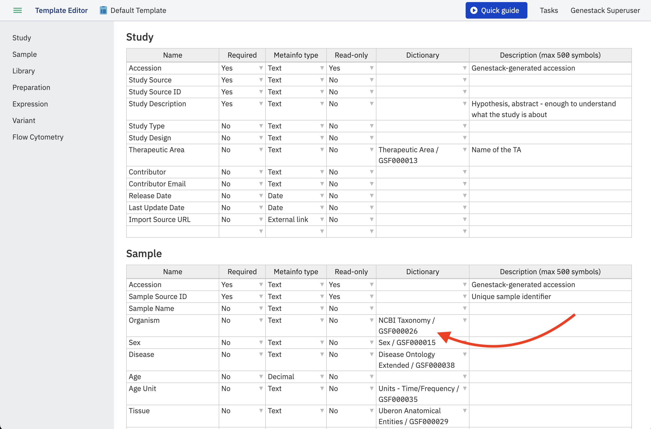651x429 pixels.
Task: Open Required dropdown arrow for Age Unit
Action: point(261,388)
